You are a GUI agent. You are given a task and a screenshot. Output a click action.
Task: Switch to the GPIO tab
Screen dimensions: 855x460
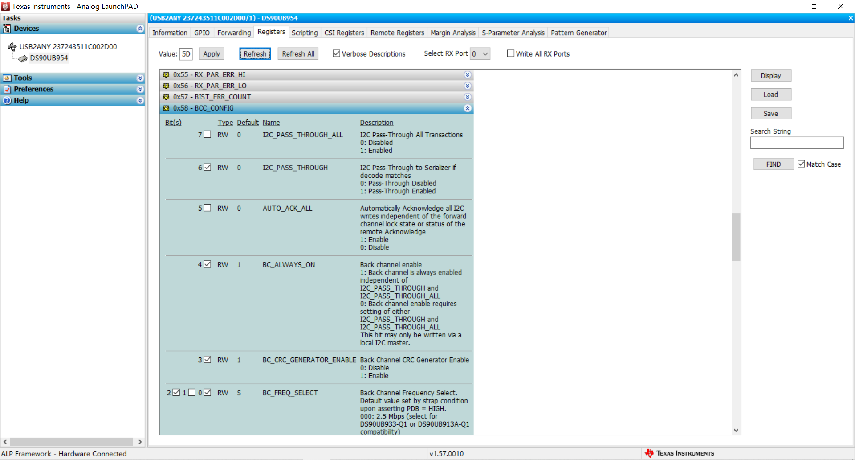202,33
